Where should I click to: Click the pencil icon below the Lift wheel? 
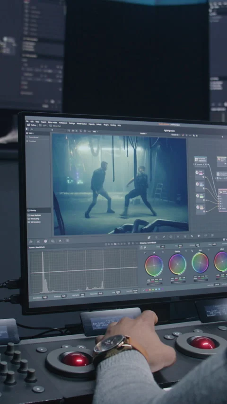pos(144,290)
